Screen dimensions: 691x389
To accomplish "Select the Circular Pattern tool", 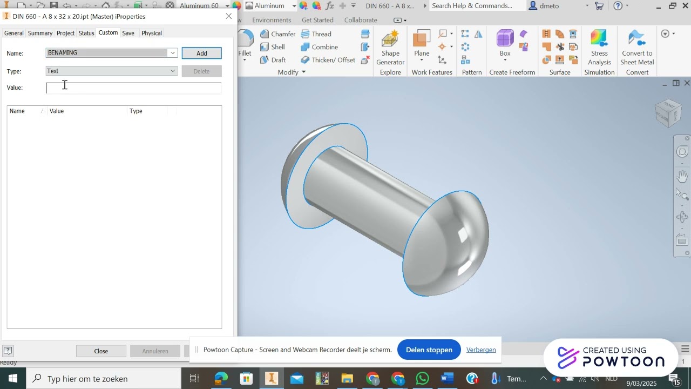I will pos(465,47).
